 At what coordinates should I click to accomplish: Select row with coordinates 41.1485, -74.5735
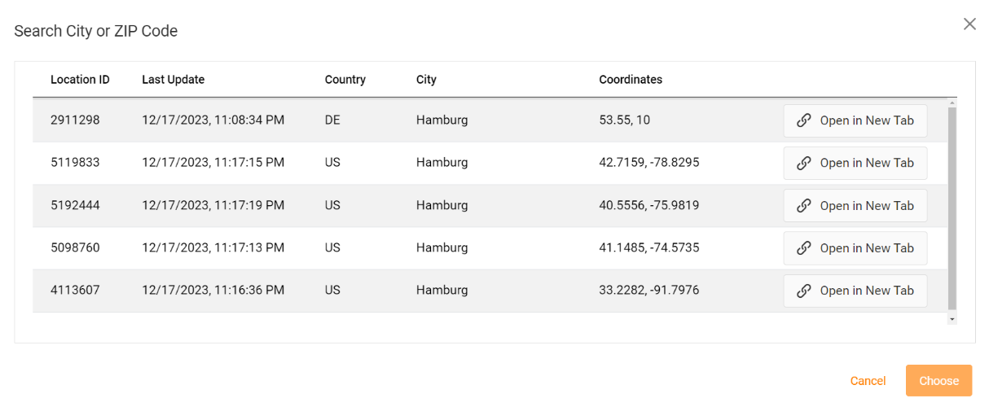[489, 248]
